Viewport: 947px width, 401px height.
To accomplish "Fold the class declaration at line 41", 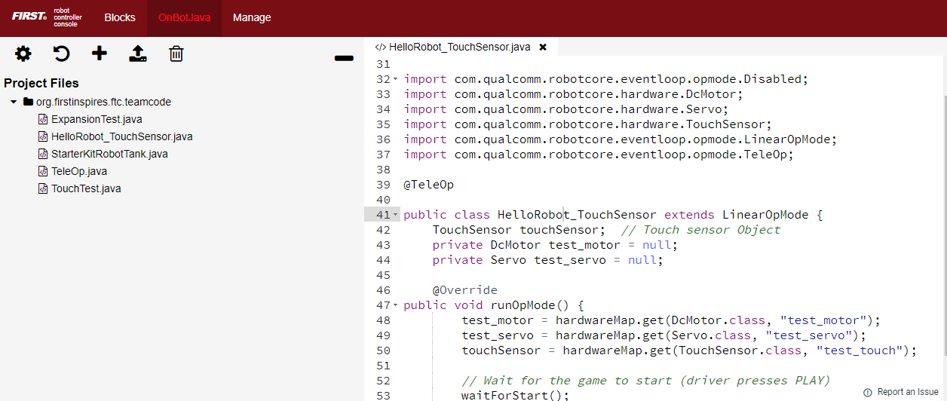I will pos(396,215).
